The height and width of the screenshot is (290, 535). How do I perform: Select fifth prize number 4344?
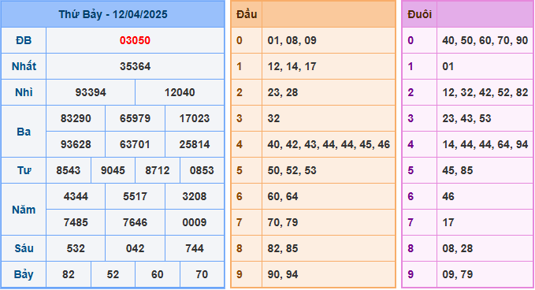76,196
